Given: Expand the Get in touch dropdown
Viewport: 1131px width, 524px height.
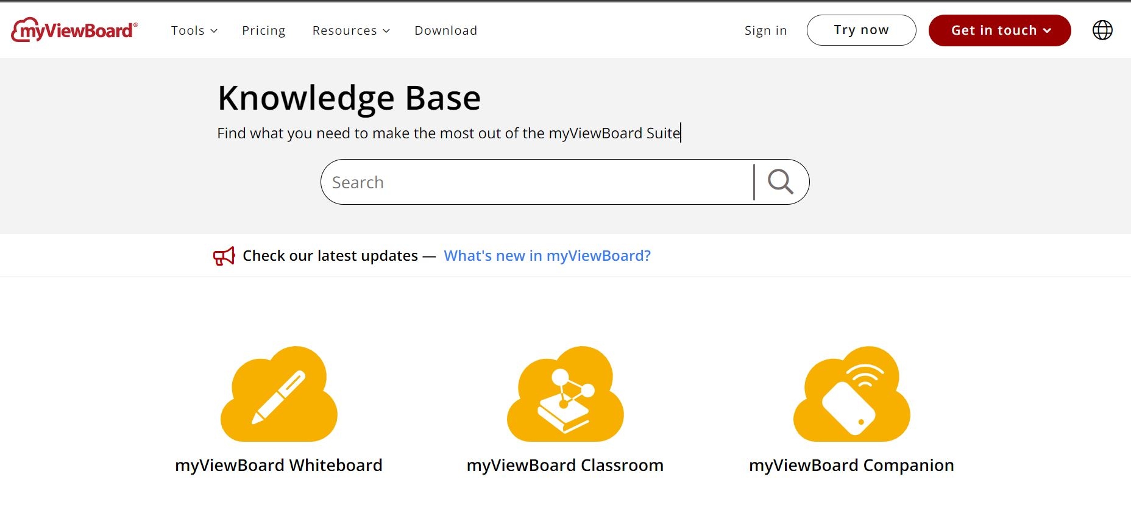Looking at the screenshot, I should pyautogui.click(x=1000, y=30).
